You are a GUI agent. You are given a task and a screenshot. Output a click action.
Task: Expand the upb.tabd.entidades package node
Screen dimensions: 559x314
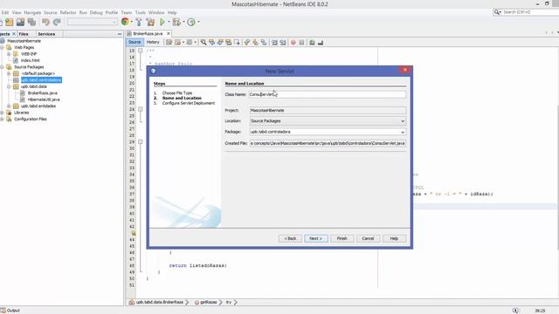point(9,106)
